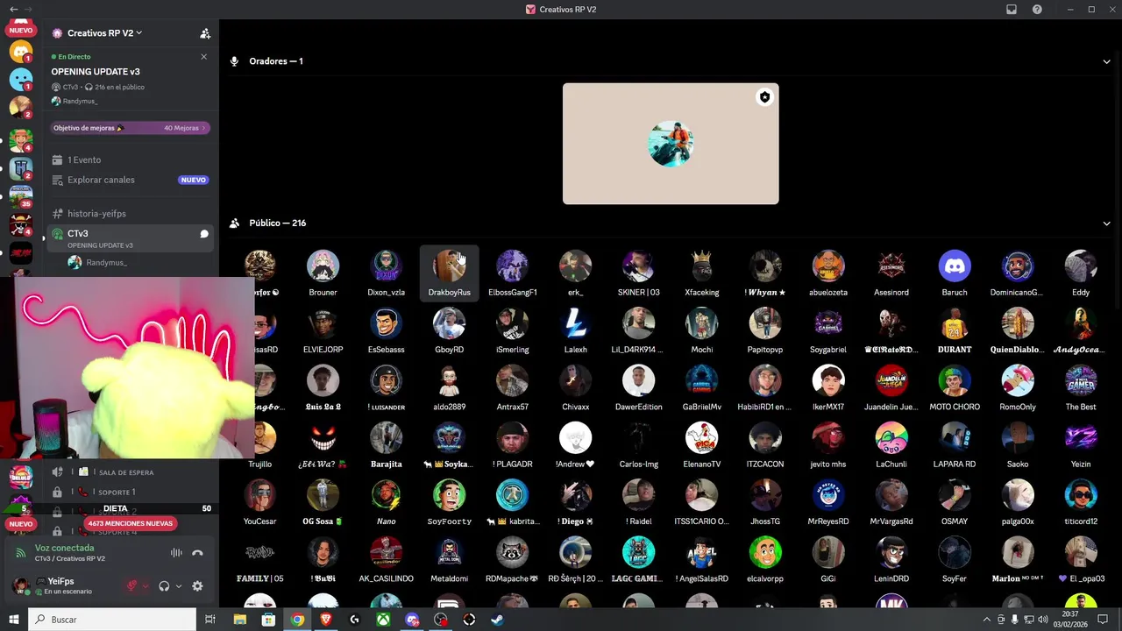Select audience member DURANT
The image size is (1122, 631).
[955, 330]
